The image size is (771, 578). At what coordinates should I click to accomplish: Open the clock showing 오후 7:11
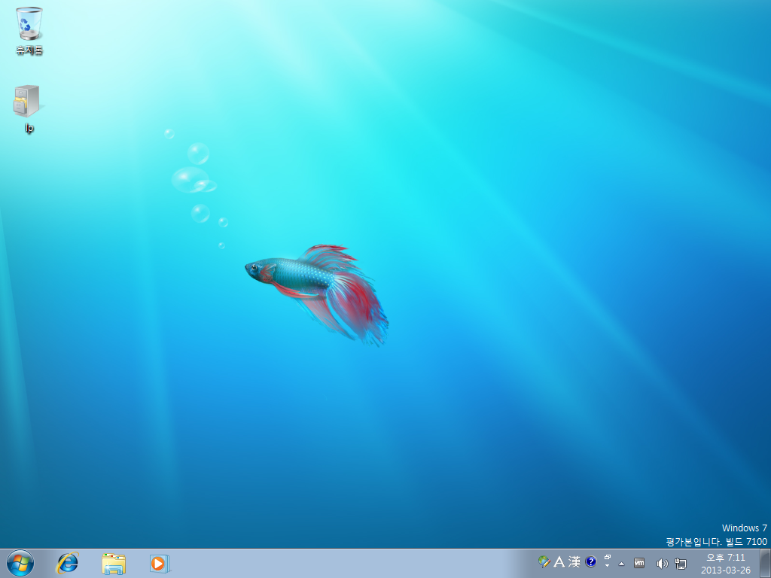726,558
